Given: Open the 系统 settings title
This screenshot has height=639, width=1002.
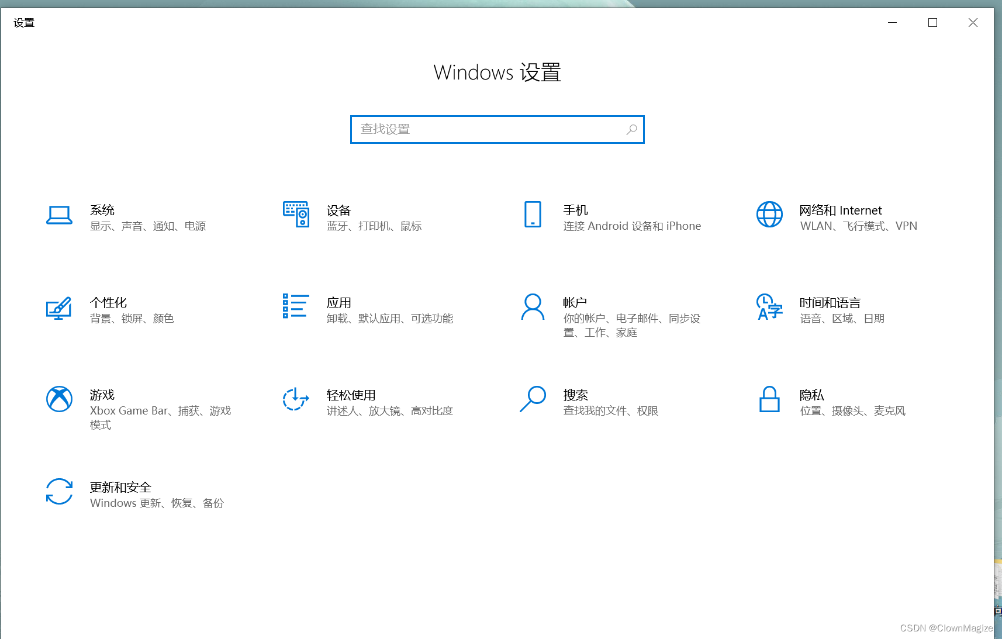Looking at the screenshot, I should coord(102,210).
